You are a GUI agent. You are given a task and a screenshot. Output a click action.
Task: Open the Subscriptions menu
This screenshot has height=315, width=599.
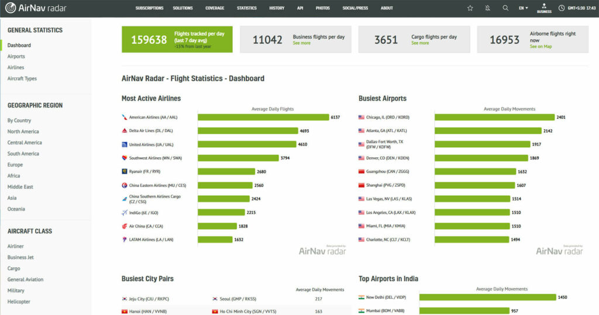point(149,8)
